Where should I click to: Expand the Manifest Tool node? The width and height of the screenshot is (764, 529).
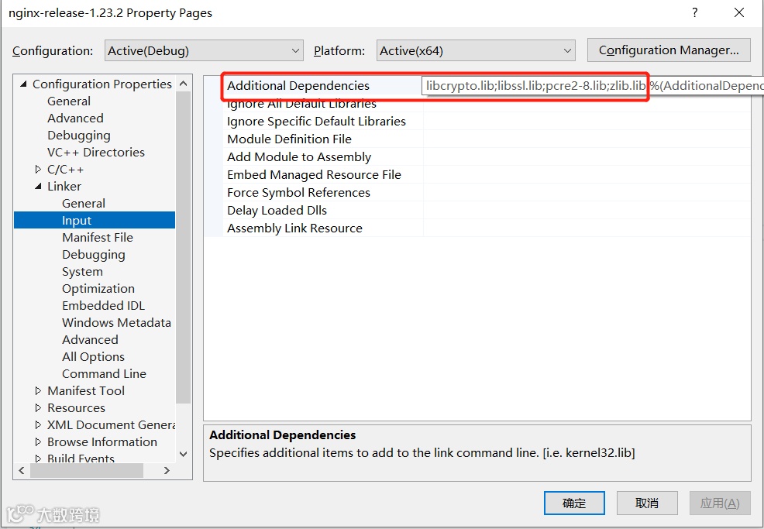(38, 390)
